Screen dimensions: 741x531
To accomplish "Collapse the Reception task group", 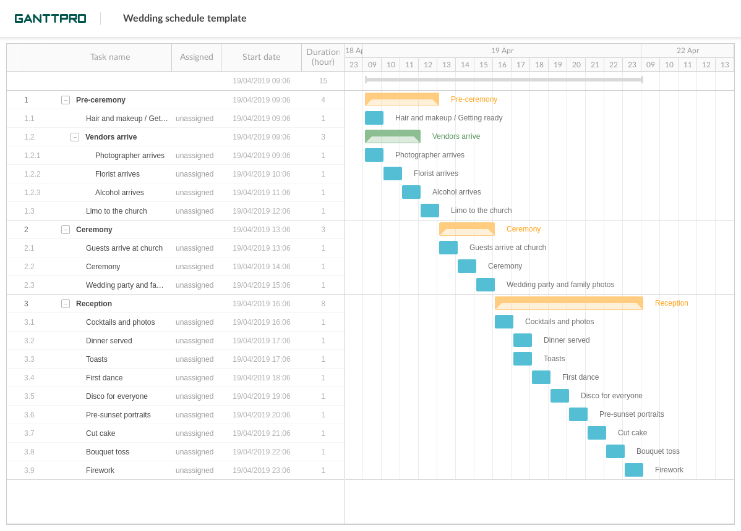I will click(66, 303).
